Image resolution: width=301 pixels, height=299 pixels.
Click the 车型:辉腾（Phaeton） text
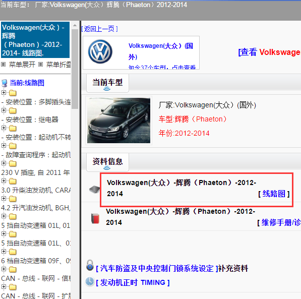193,119
